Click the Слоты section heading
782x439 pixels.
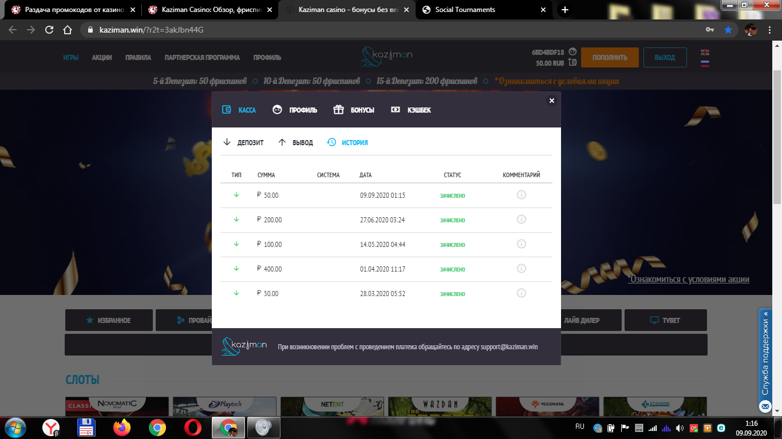(82, 380)
